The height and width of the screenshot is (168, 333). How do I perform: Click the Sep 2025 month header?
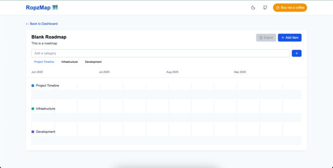[x=240, y=72]
